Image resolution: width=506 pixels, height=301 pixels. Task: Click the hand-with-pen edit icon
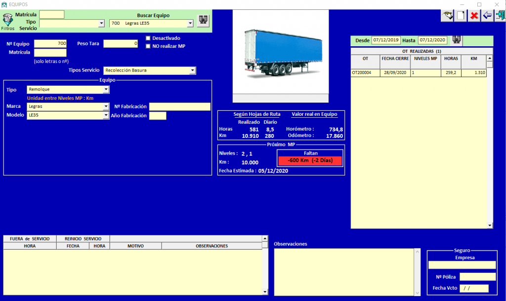click(x=448, y=15)
